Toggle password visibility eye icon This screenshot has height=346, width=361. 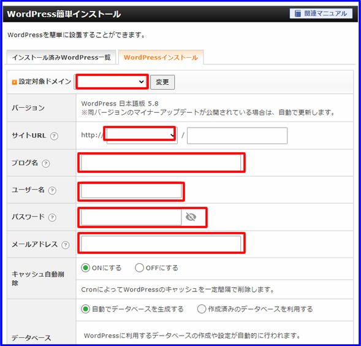(x=191, y=217)
